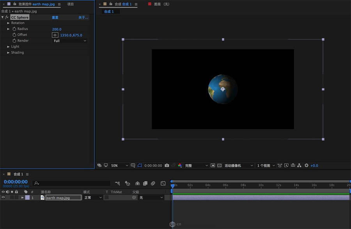The image size is (351, 229).
Task: Open the Render dropdown set to Full
Action: pos(70,41)
